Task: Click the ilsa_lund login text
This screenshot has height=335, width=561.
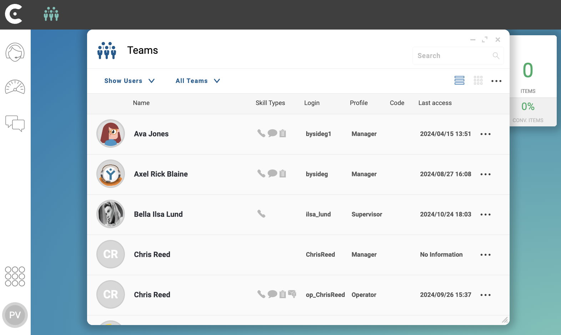Action: point(318,214)
